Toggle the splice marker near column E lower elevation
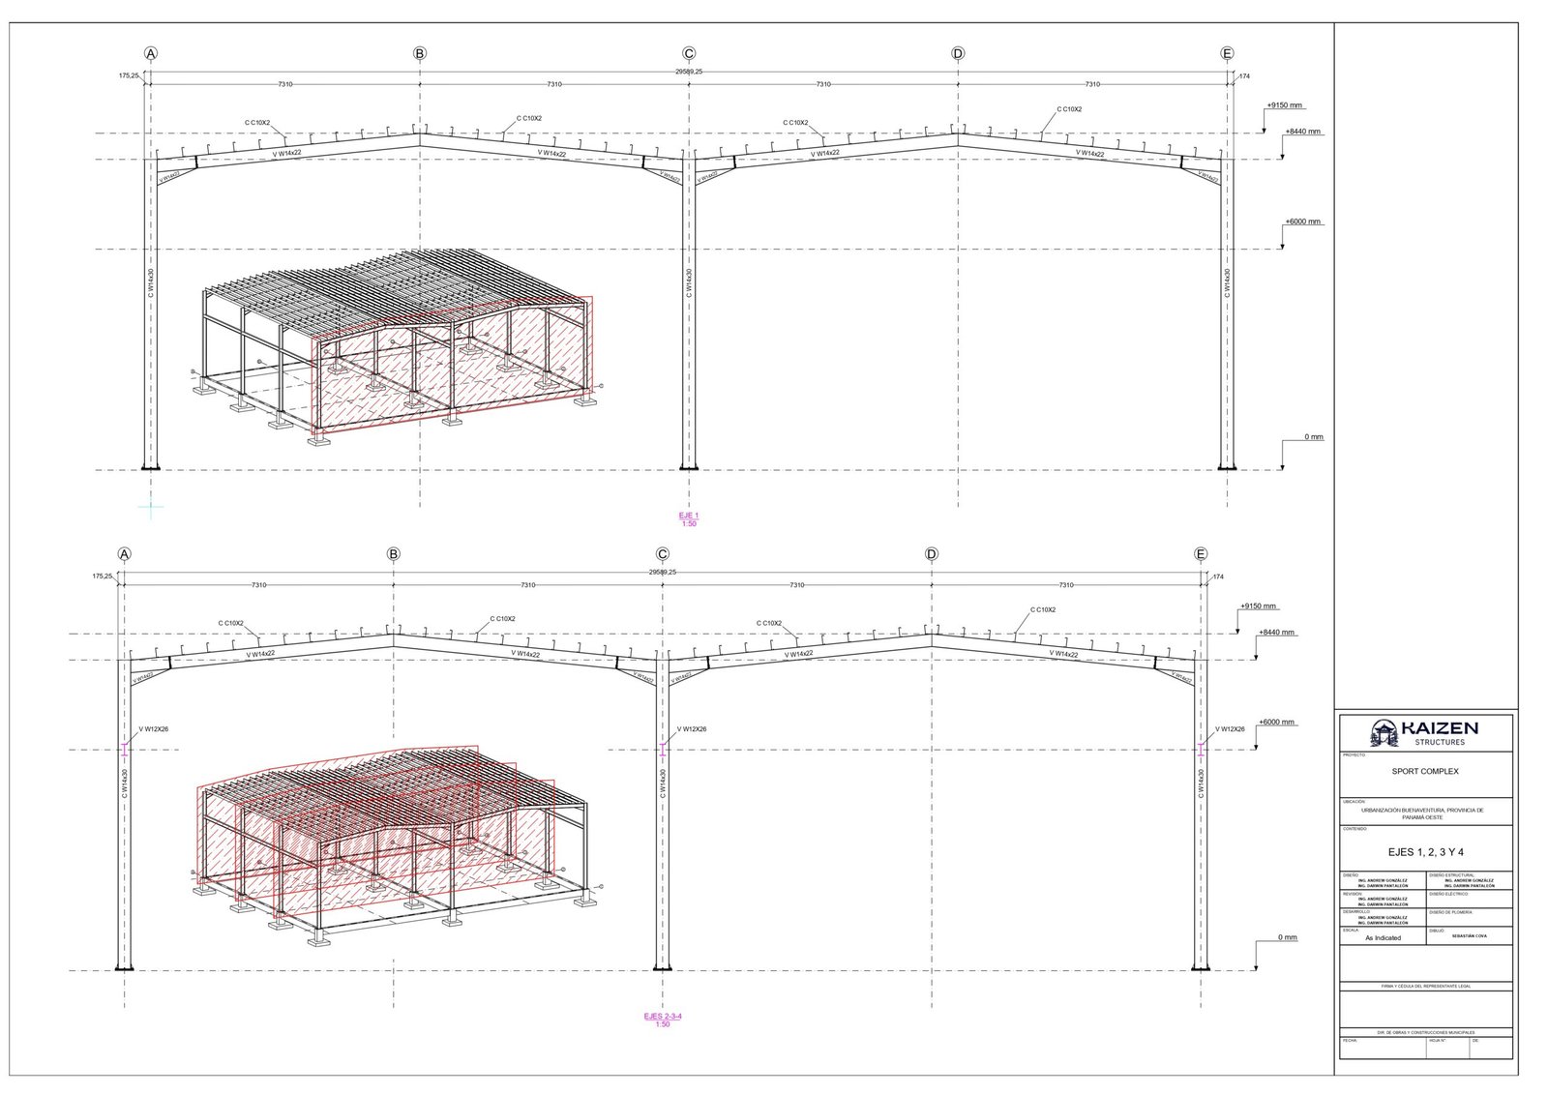 [x=1202, y=750]
